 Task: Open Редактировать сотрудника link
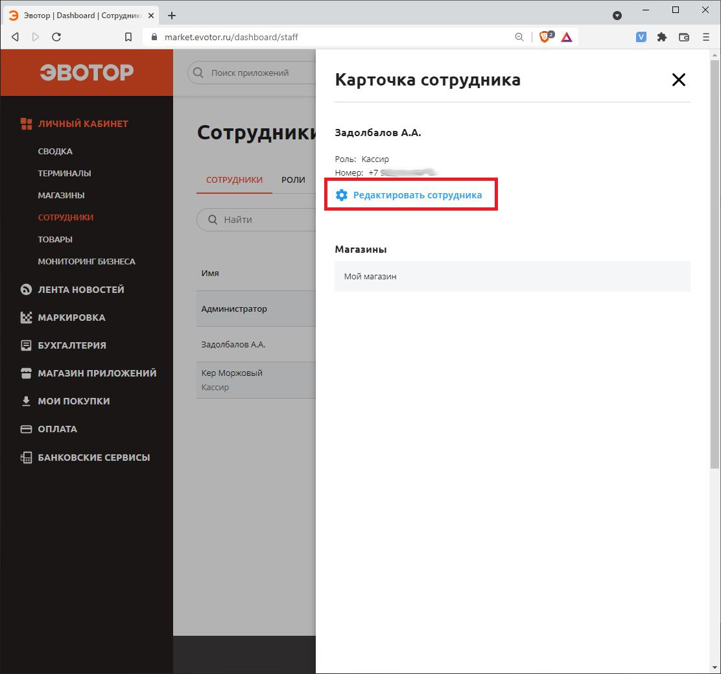tap(418, 194)
